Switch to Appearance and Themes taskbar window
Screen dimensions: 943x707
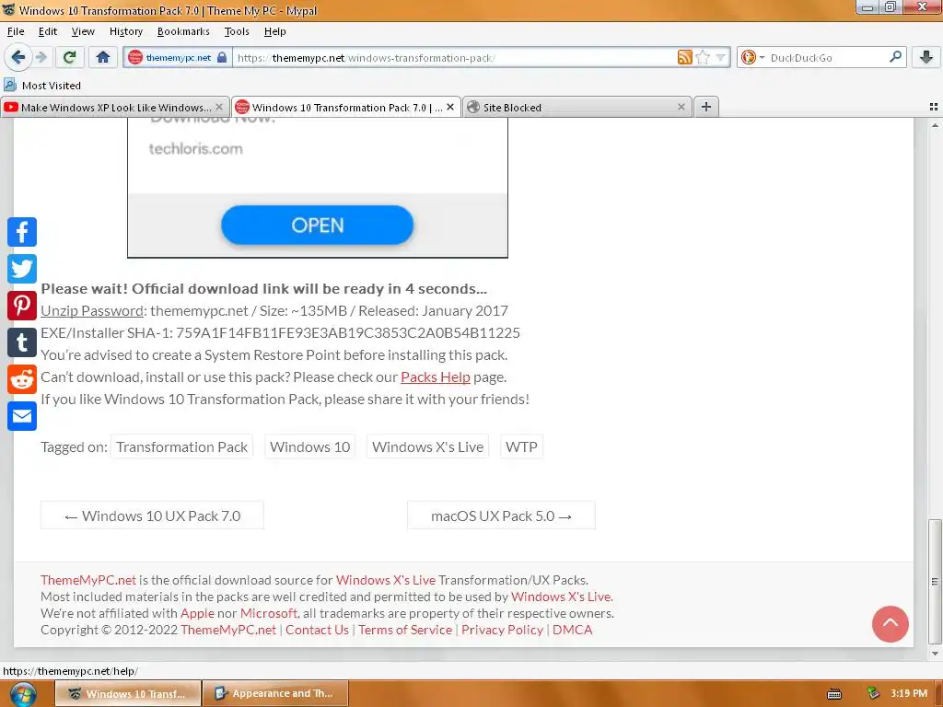coord(275,693)
